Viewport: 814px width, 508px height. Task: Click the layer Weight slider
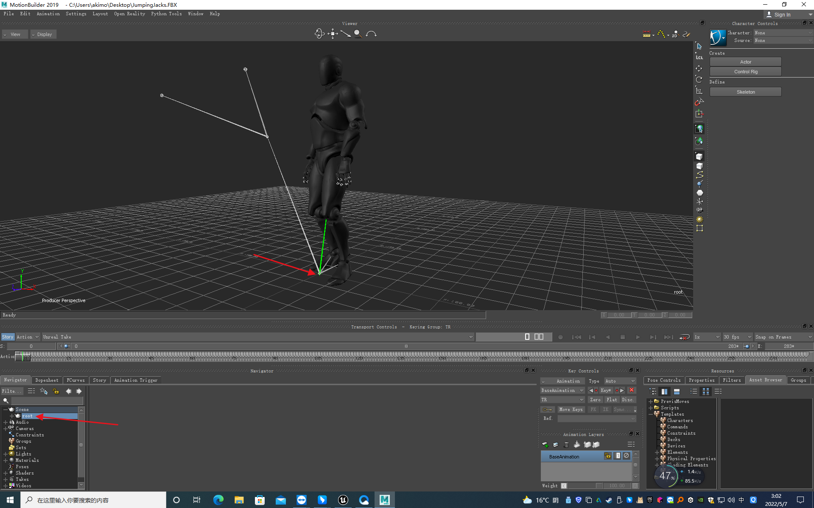585,486
